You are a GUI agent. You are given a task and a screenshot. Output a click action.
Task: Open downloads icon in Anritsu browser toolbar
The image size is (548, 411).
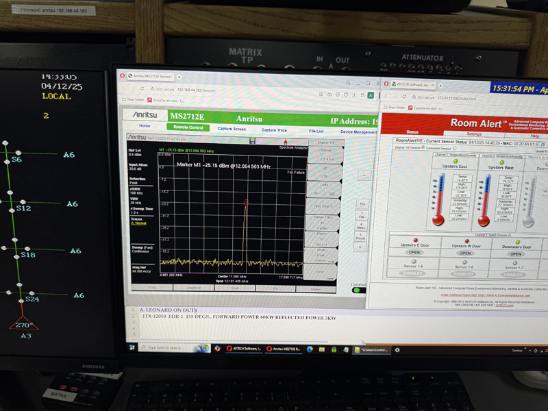pos(354,95)
